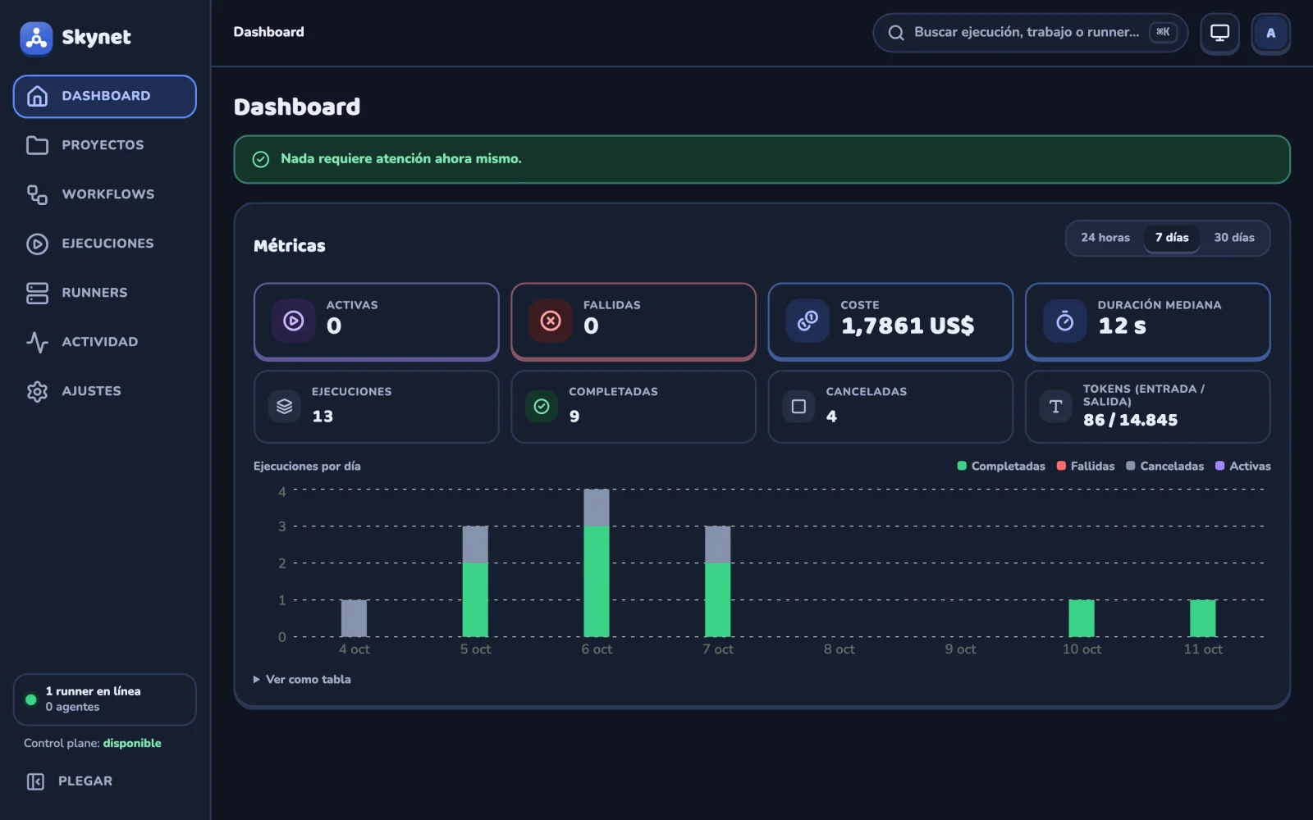Switch to 30 días range

click(x=1233, y=238)
